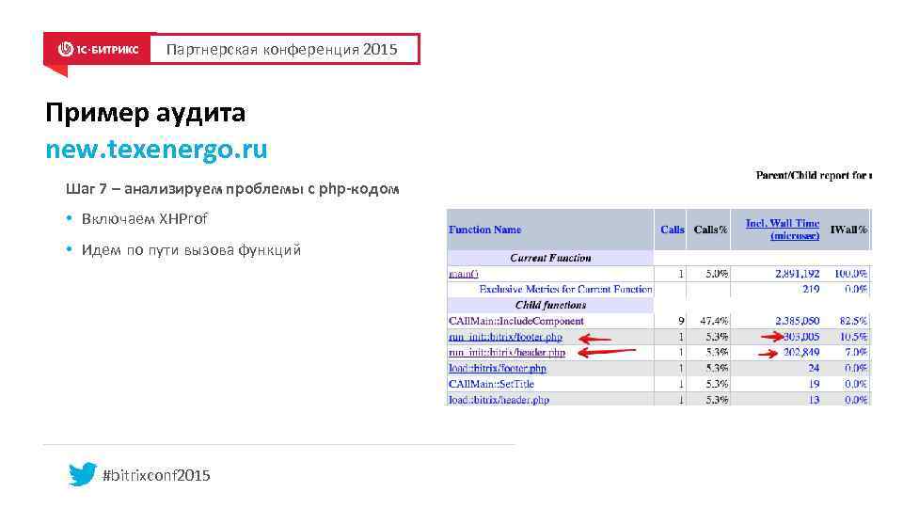
Task: Select the 7.0% IWall value
Action: pyautogui.click(x=856, y=353)
